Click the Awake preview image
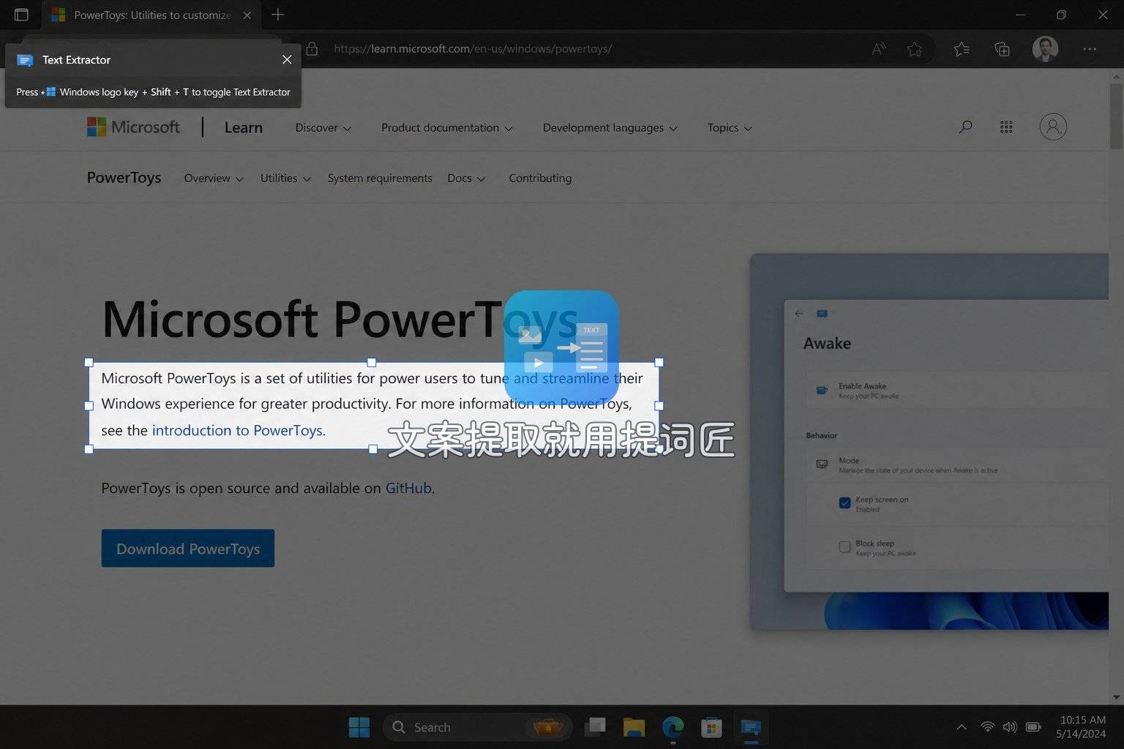 pyautogui.click(x=929, y=442)
